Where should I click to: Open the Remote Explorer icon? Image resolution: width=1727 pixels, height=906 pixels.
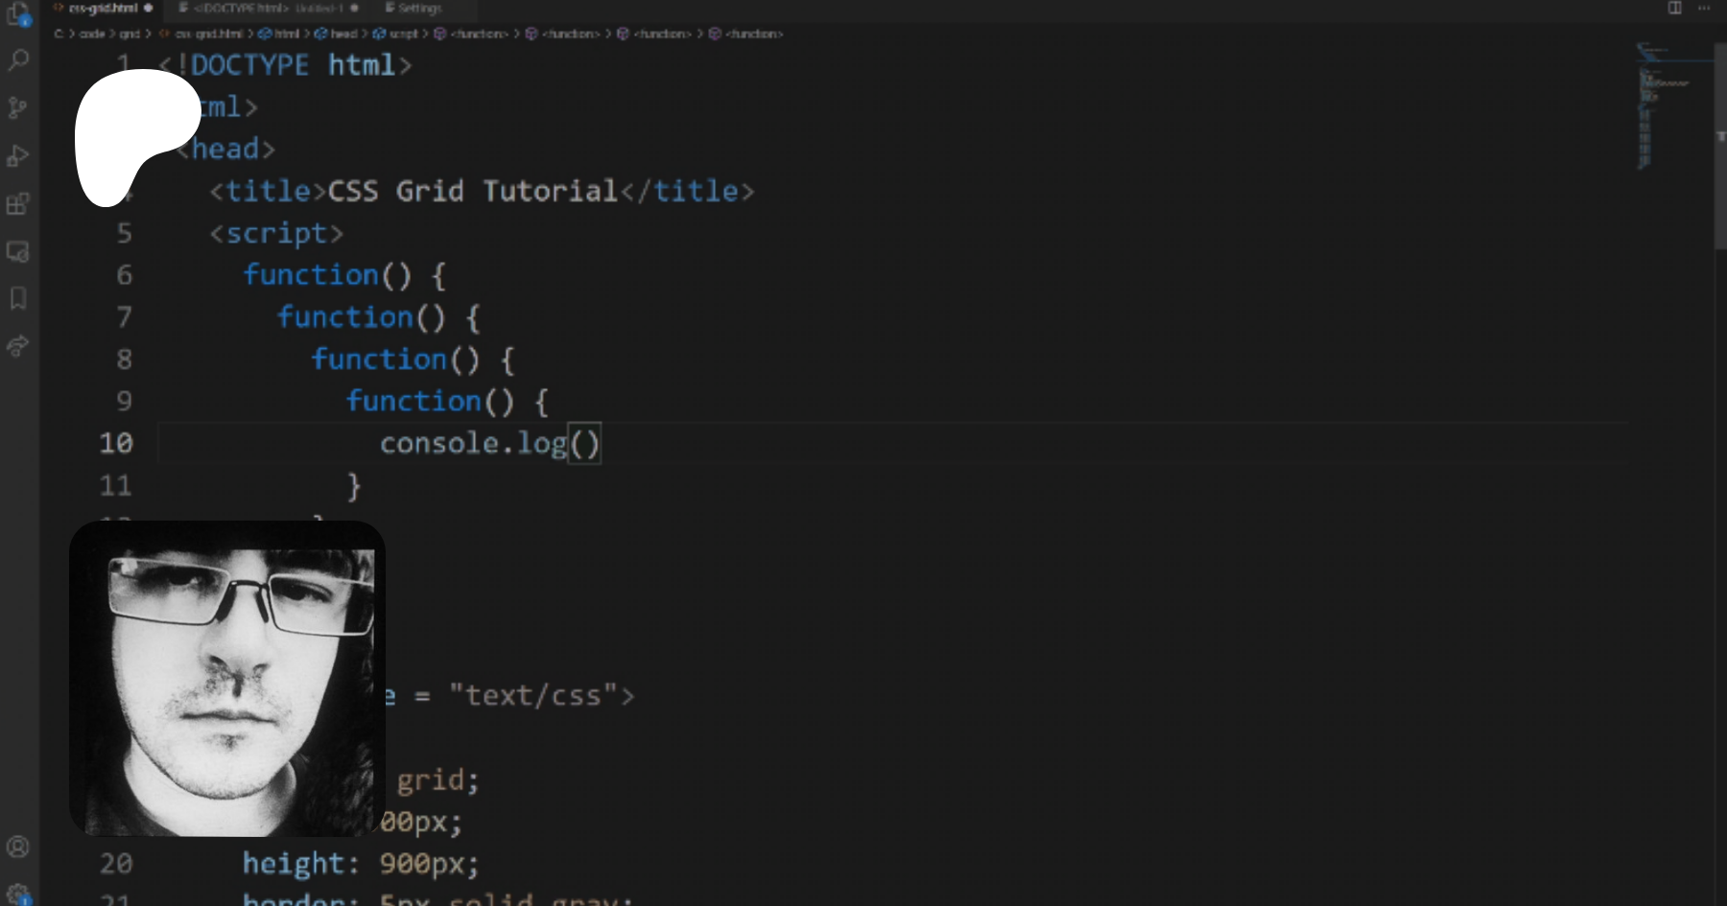coord(18,251)
